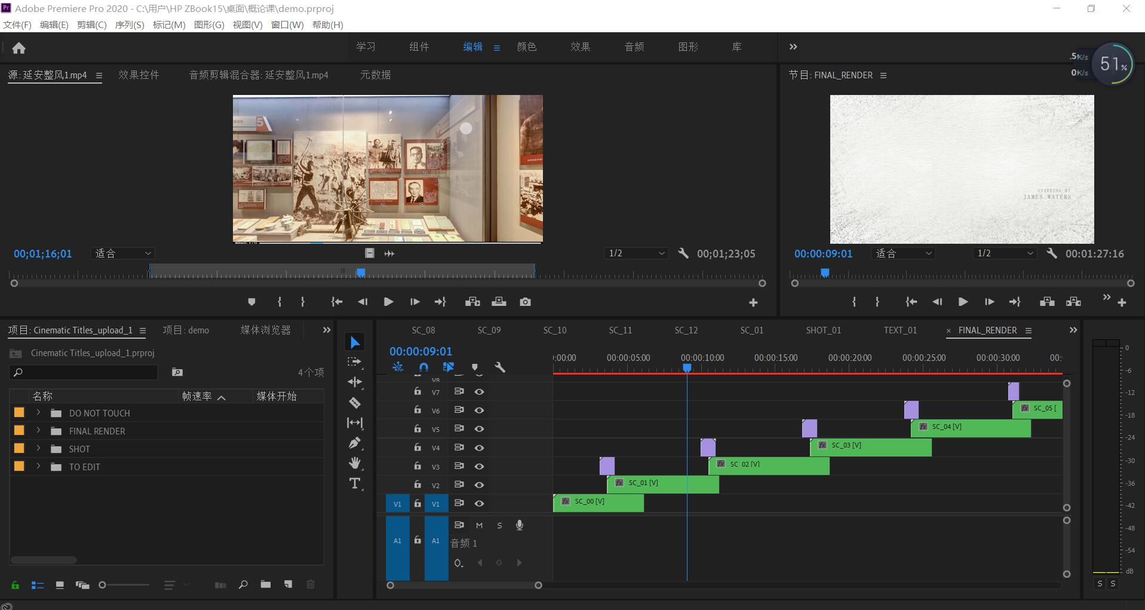
Task: Open 文件(F) menu
Action: pyautogui.click(x=17, y=24)
